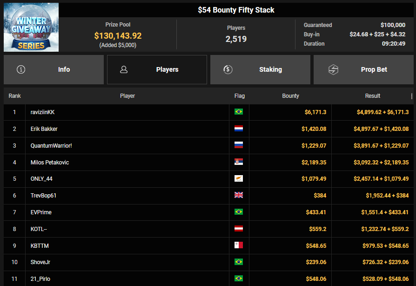Click the UK flag beside TrevBop61
Viewport: 416px width, 286px height.
(239, 196)
